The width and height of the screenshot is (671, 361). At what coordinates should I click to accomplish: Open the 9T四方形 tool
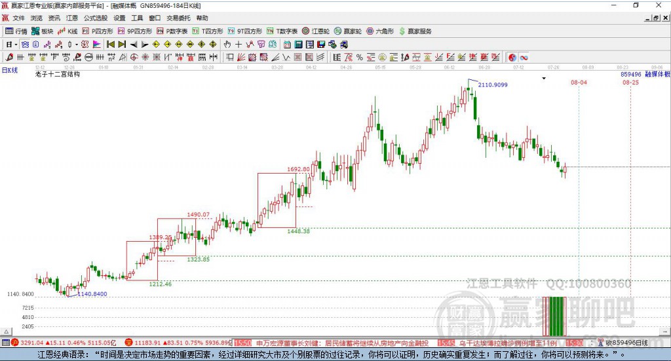click(245, 31)
